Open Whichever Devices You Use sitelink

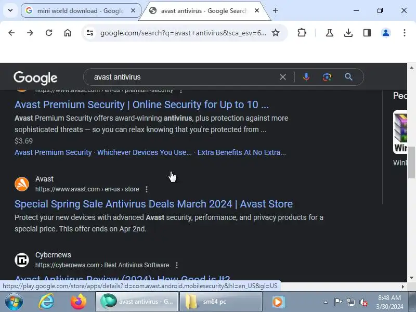tap(145, 152)
